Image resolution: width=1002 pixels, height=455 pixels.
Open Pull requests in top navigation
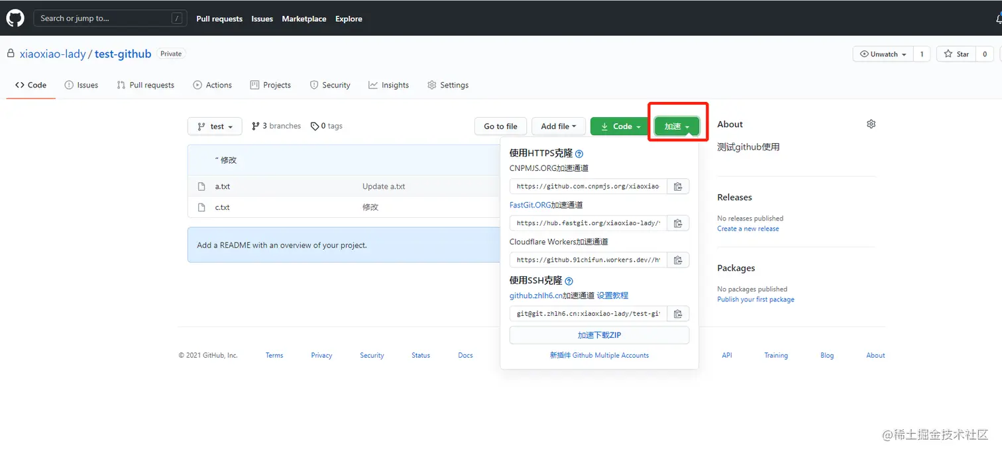pyautogui.click(x=219, y=19)
